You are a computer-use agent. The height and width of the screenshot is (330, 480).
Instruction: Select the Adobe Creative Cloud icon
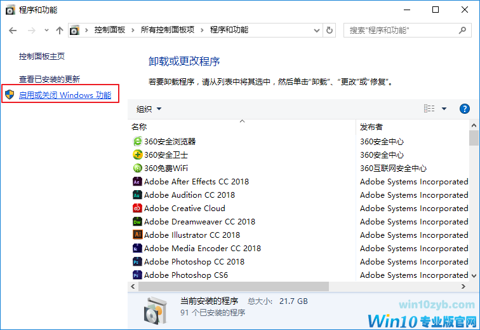click(137, 209)
